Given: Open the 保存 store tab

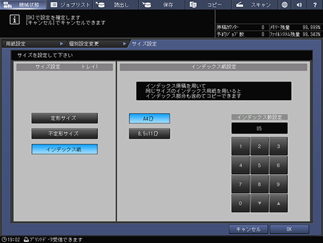Looking at the screenshot, I should point(162,4).
